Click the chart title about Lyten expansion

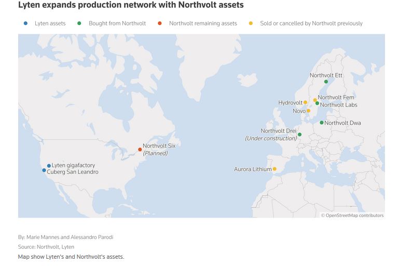131,5
